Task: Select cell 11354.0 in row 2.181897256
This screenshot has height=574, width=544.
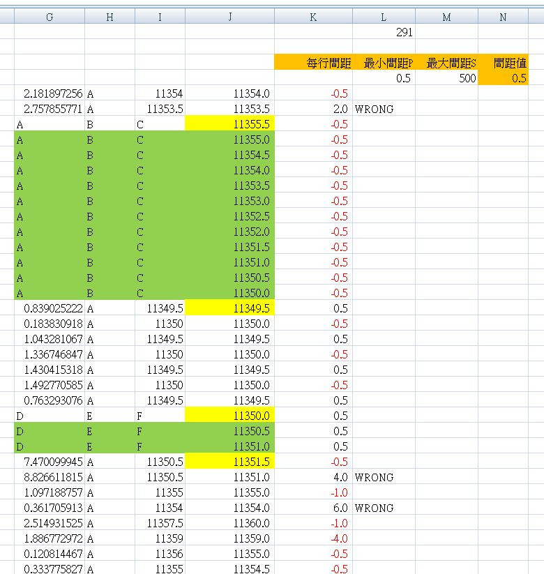Action: tap(230, 93)
